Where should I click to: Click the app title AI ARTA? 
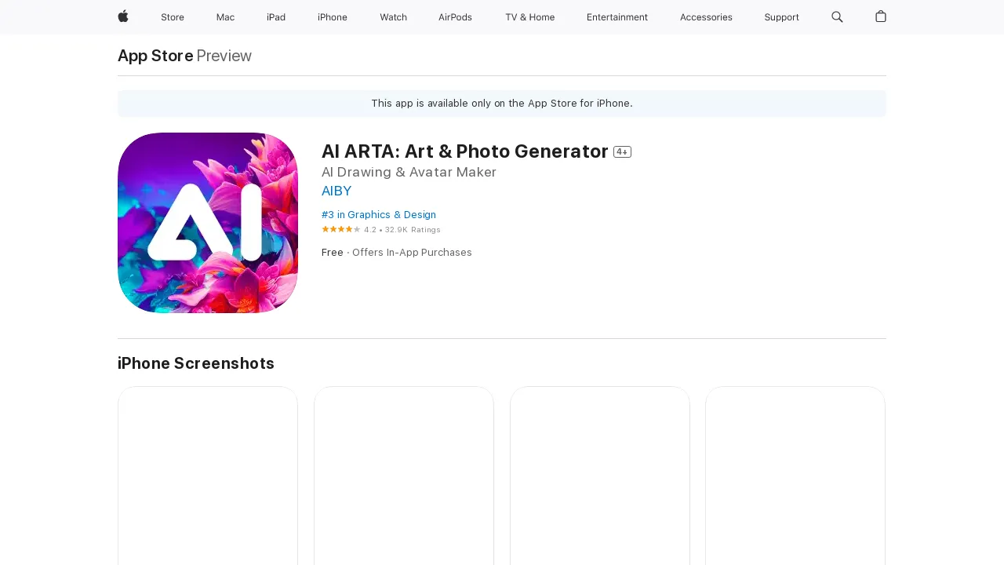(x=465, y=151)
